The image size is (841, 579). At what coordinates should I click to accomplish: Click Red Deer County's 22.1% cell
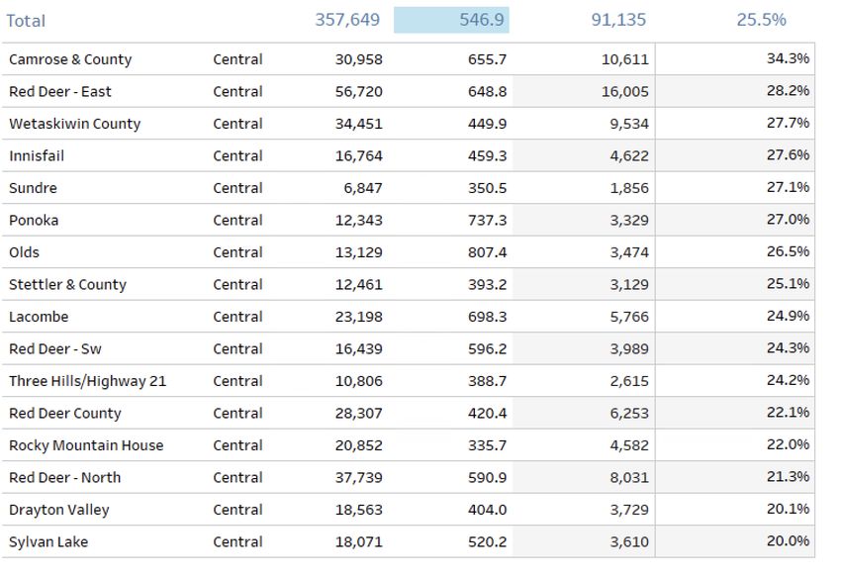point(788,413)
